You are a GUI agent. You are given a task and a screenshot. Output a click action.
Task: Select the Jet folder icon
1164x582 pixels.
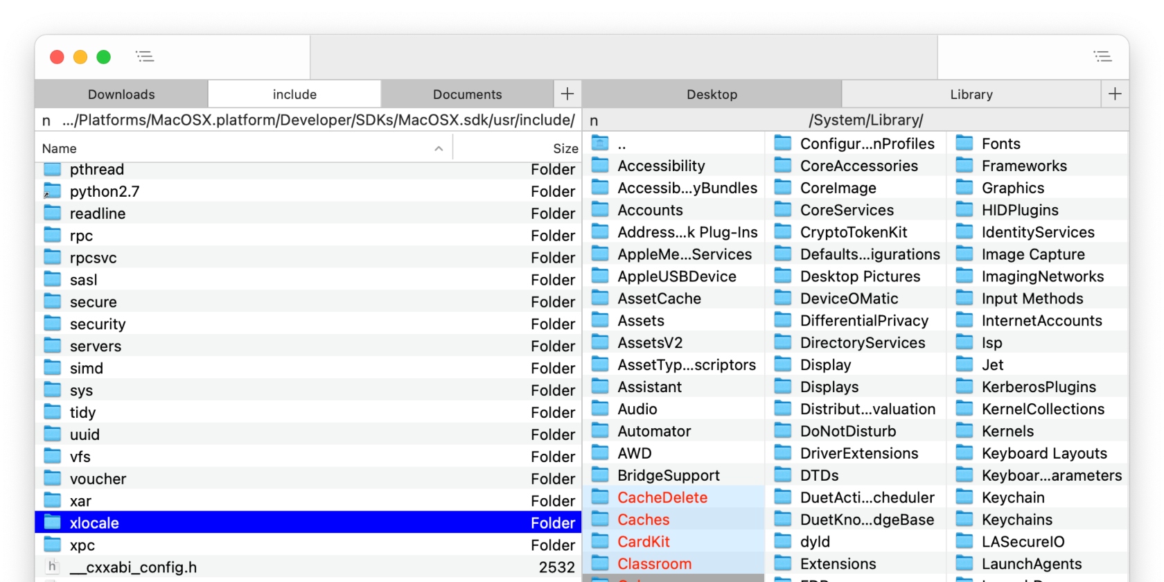click(964, 364)
